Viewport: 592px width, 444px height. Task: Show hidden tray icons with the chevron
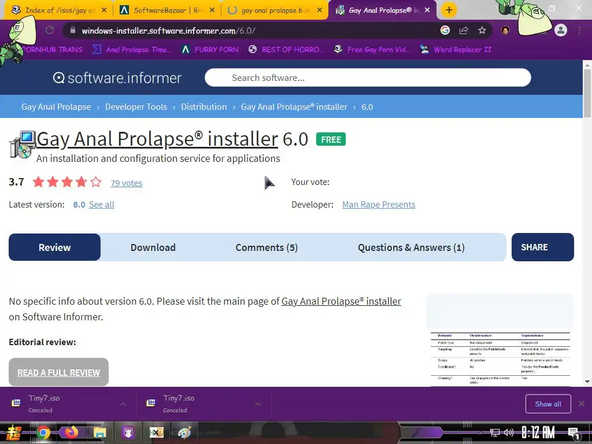coord(480,432)
